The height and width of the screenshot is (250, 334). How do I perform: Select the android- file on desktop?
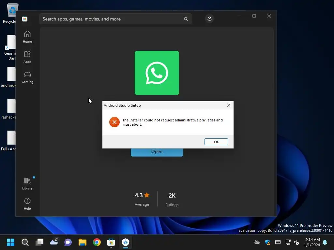pos(8,77)
